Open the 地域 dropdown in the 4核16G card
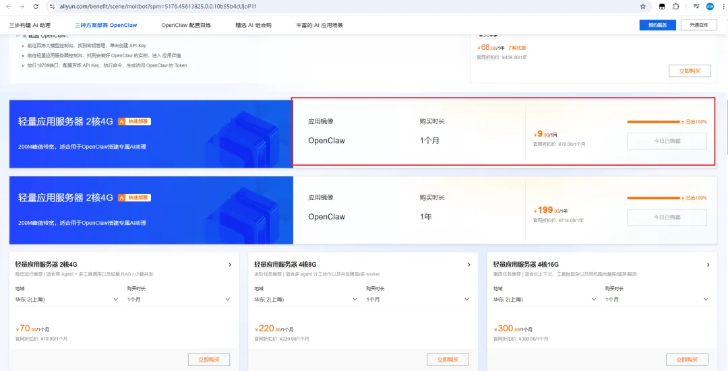Screen dimensions: 728x371 545,300
